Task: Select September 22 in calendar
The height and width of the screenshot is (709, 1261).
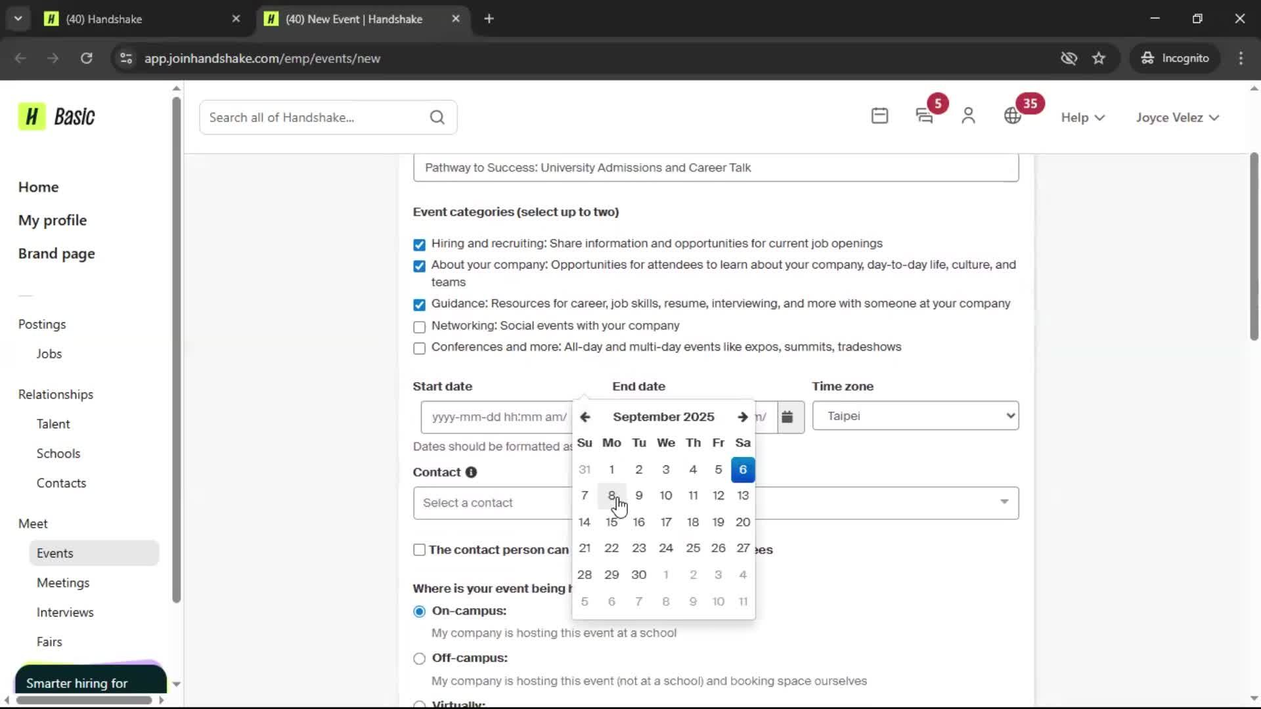Action: [611, 548]
